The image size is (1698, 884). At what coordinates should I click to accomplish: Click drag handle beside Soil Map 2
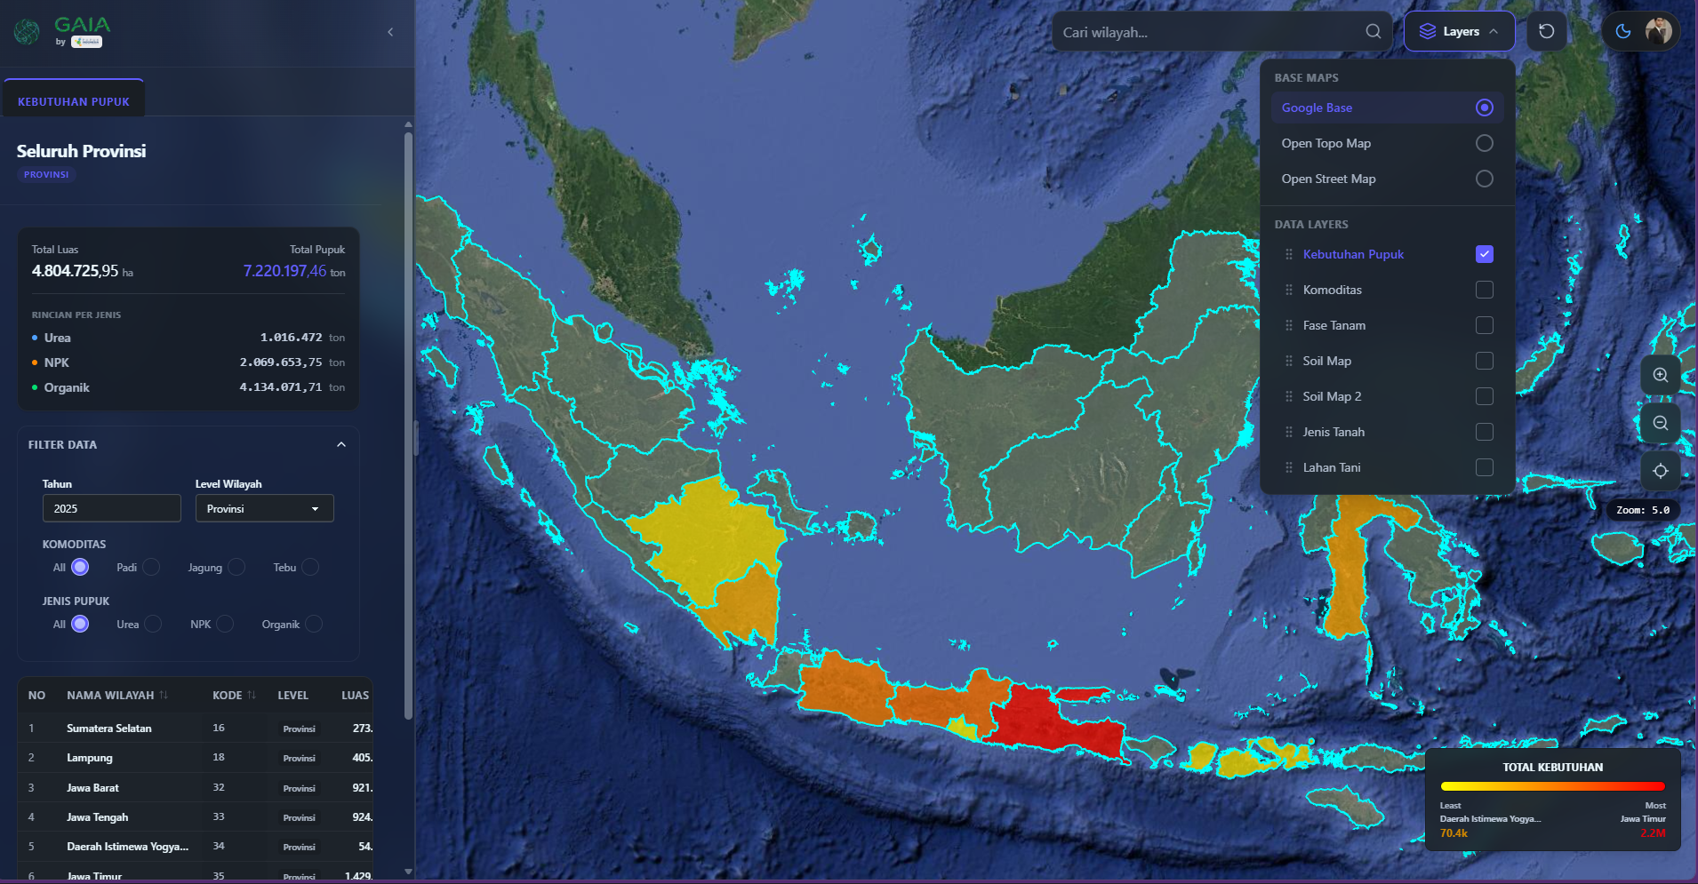[1289, 396]
